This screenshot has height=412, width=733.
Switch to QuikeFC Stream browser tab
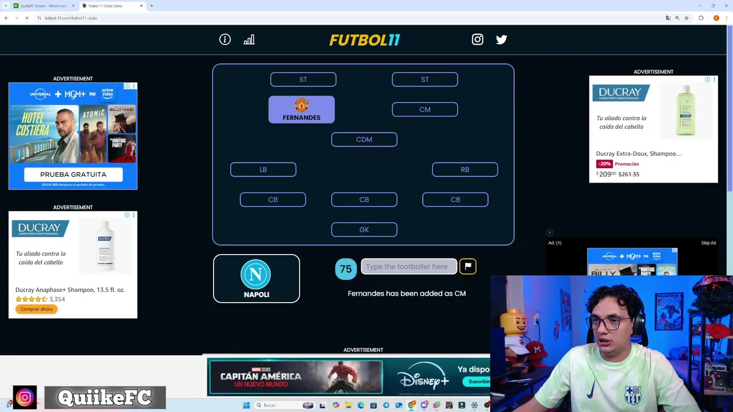click(x=43, y=6)
